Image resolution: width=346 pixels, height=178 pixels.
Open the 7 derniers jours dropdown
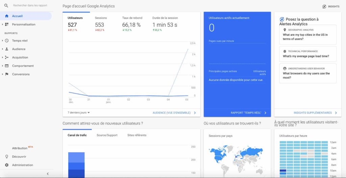click(78, 113)
